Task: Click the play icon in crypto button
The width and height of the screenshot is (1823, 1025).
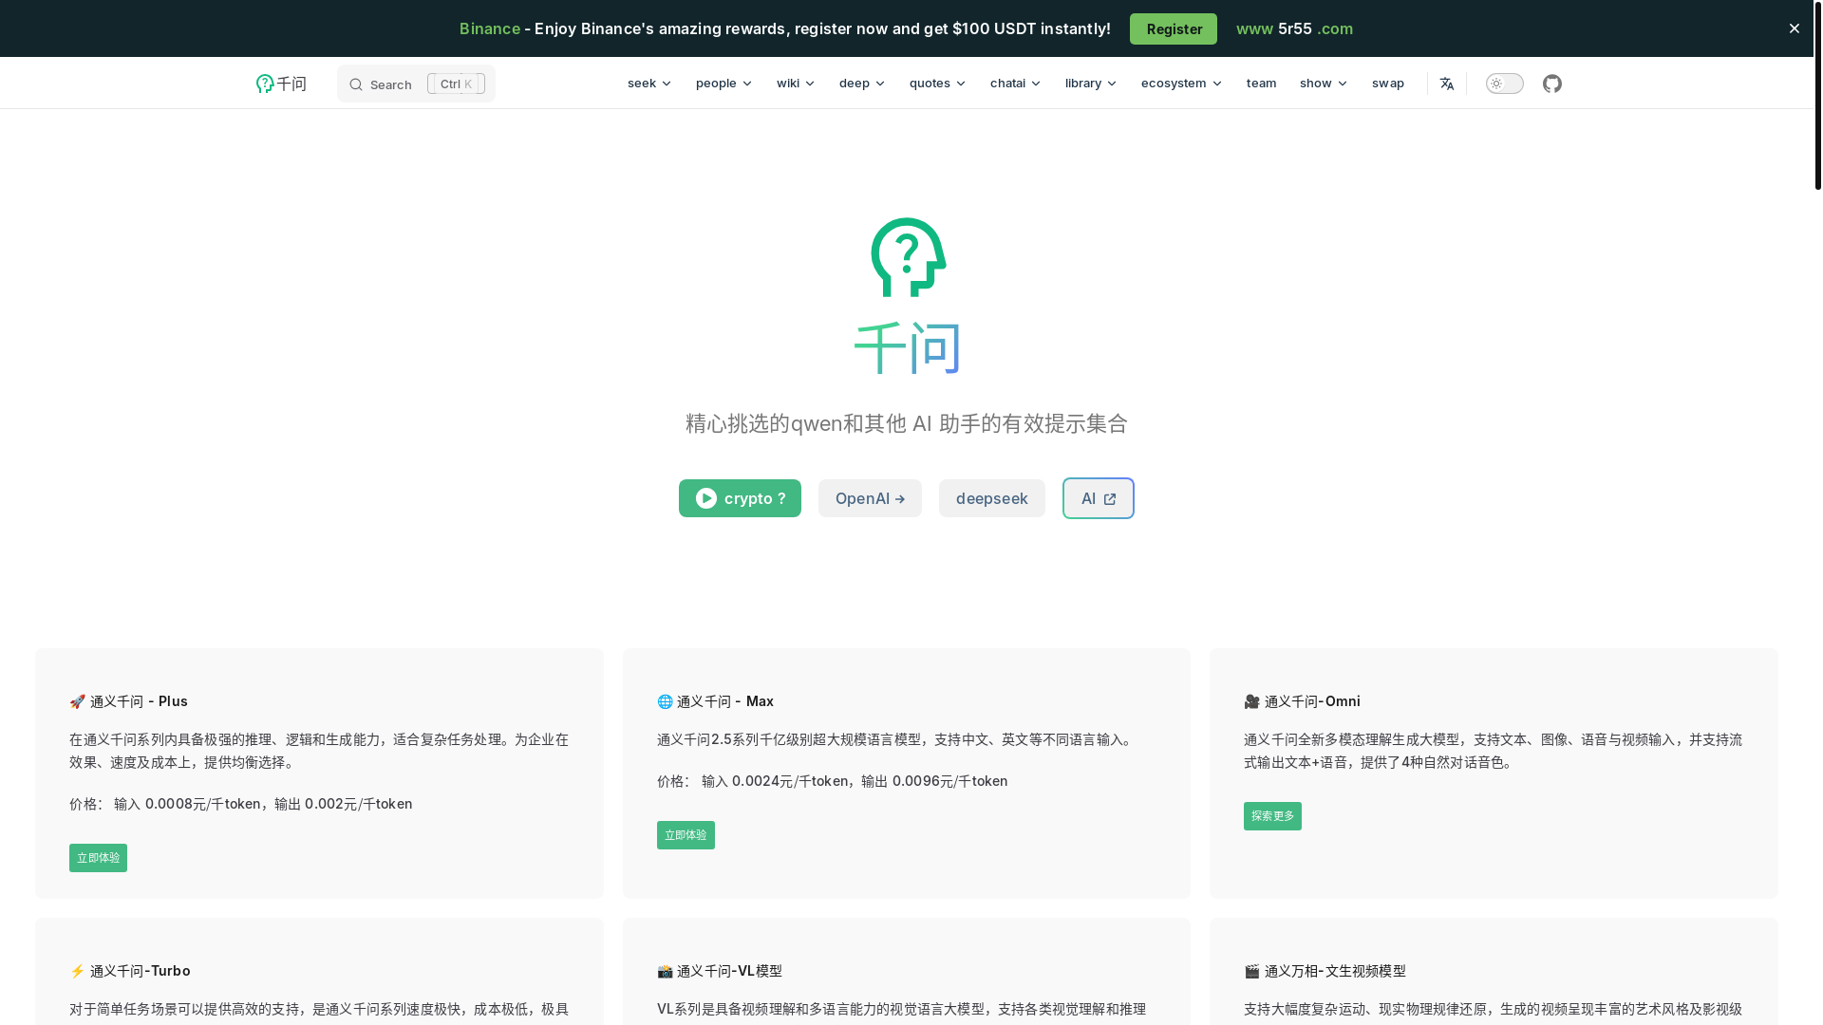Action: [x=706, y=498]
